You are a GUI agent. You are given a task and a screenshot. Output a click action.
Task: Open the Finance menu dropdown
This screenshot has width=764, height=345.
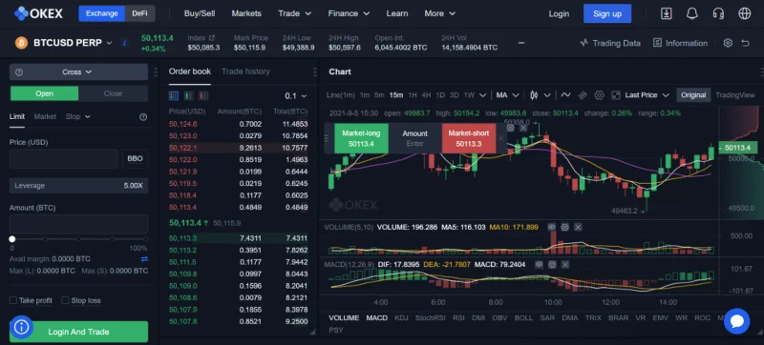pyautogui.click(x=349, y=13)
